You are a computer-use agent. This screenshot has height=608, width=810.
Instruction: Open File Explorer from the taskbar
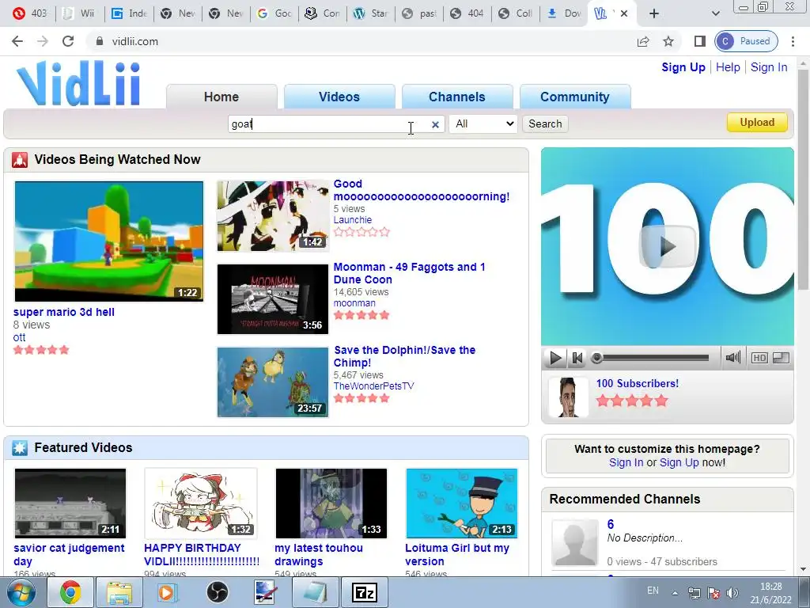[119, 592]
